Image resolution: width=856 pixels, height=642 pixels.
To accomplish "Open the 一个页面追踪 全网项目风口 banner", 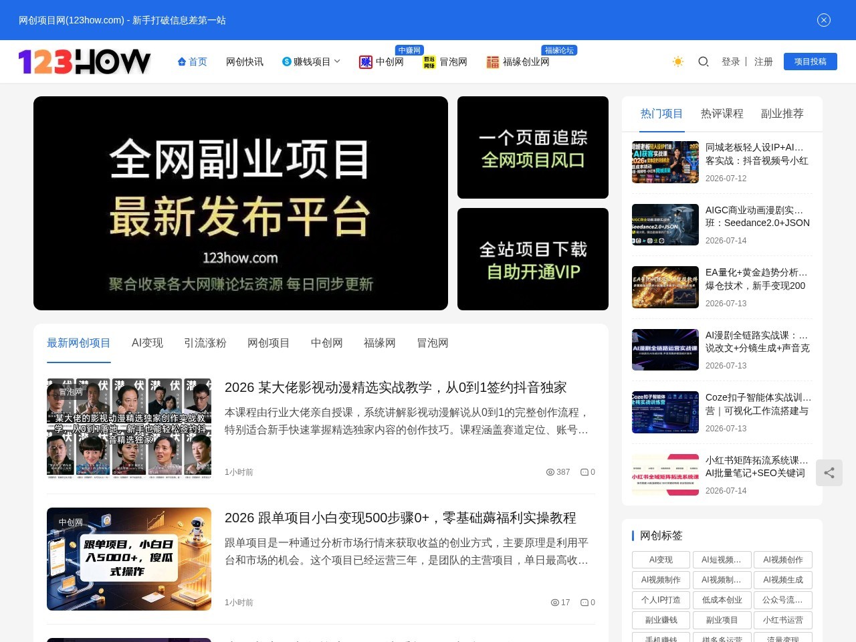I will pyautogui.click(x=533, y=147).
